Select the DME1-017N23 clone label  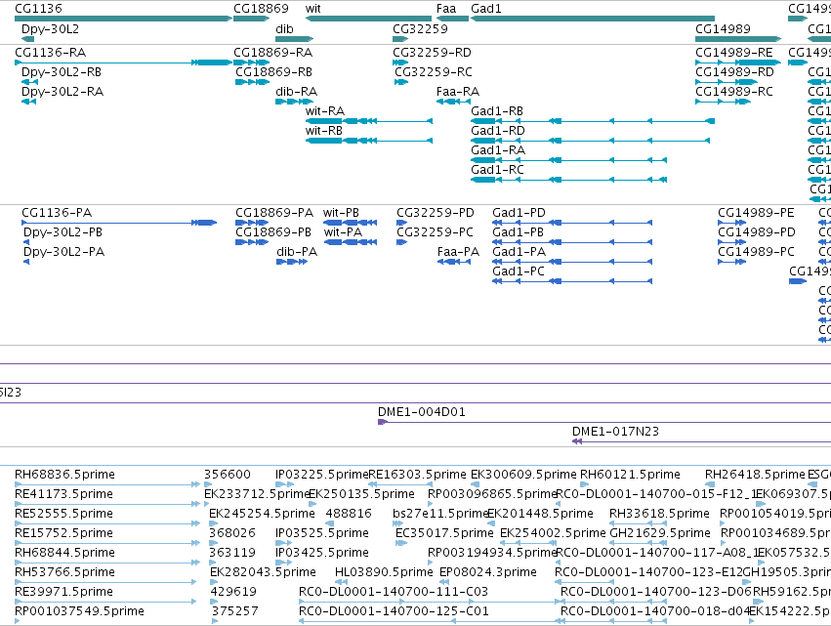tap(615, 432)
